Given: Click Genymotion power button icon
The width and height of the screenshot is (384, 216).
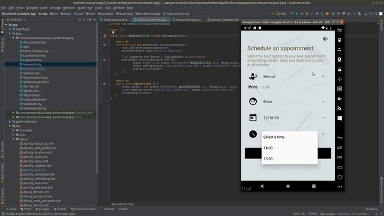Looking at the screenshot, I should click(x=340, y=177).
